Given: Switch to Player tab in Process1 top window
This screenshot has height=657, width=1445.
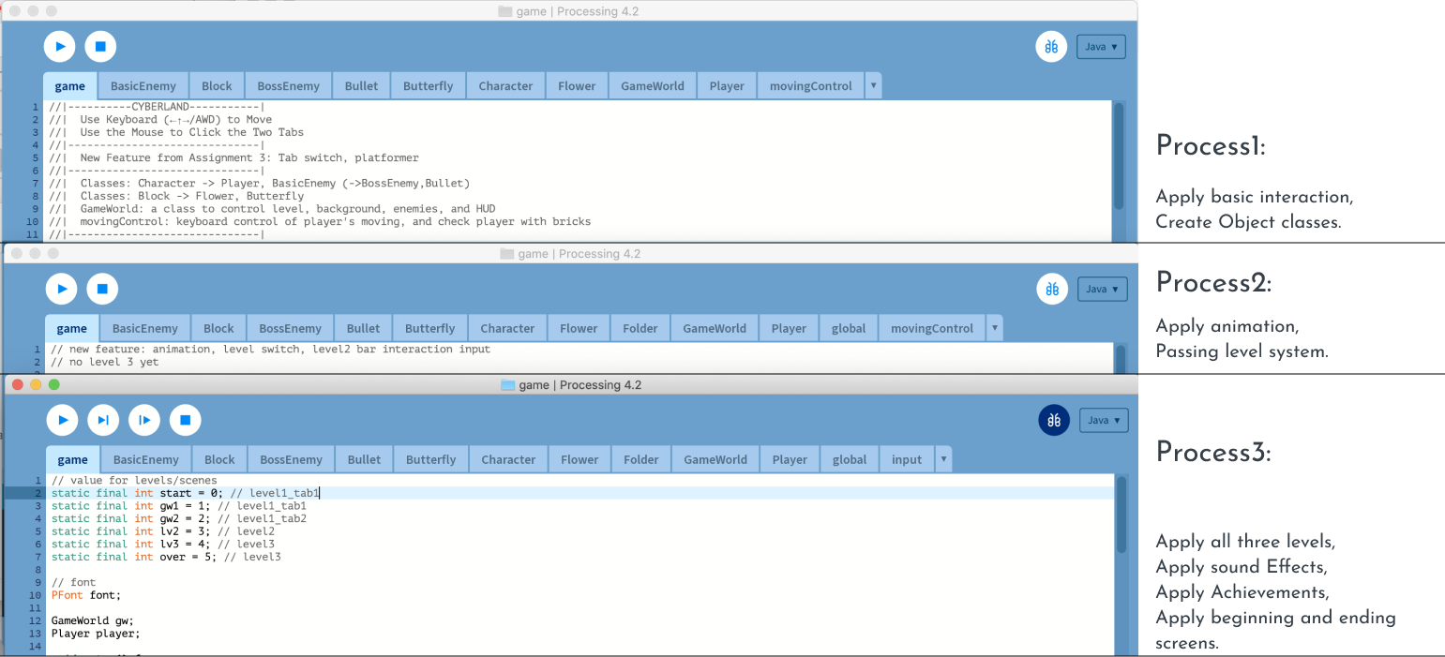Looking at the screenshot, I should tap(727, 85).
